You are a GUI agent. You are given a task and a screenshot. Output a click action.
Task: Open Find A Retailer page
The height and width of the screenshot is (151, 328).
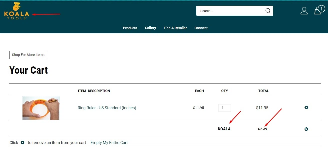(175, 28)
